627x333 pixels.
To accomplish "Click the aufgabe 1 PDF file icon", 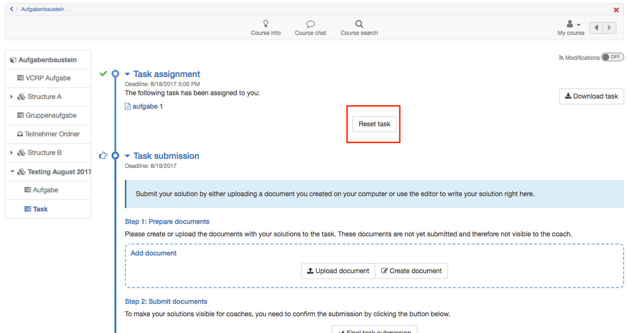I will tap(128, 106).
